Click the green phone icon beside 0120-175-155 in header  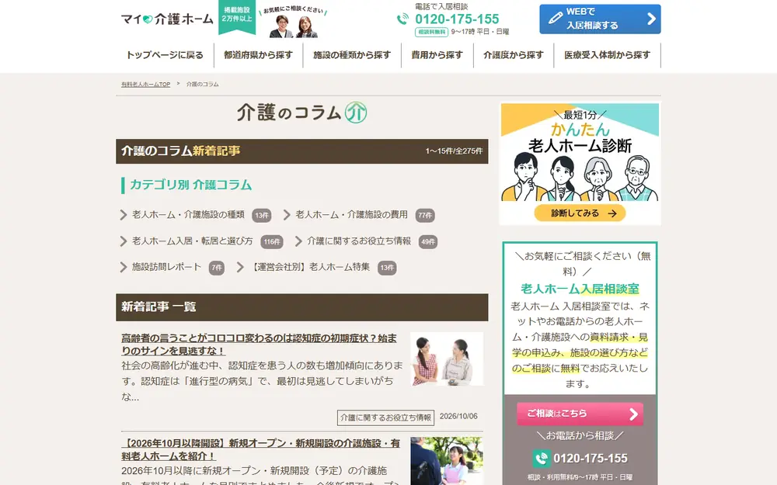coord(402,19)
